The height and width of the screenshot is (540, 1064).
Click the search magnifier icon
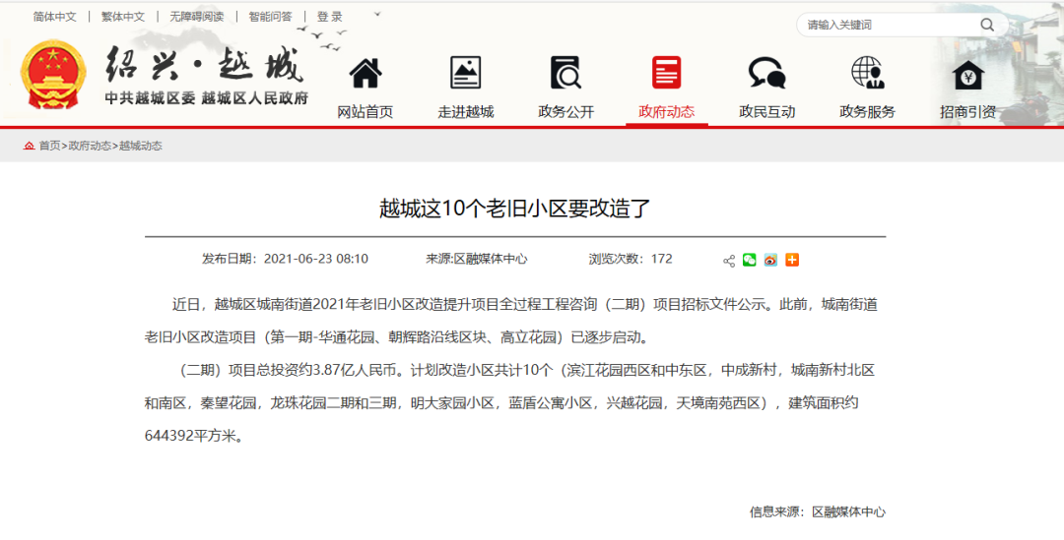(x=986, y=25)
